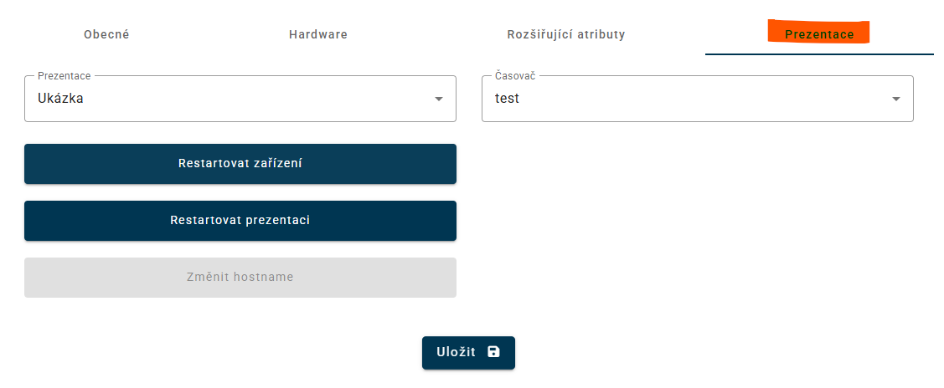Save changes with the Uložit button
This screenshot has height=388, width=944.
tap(468, 353)
